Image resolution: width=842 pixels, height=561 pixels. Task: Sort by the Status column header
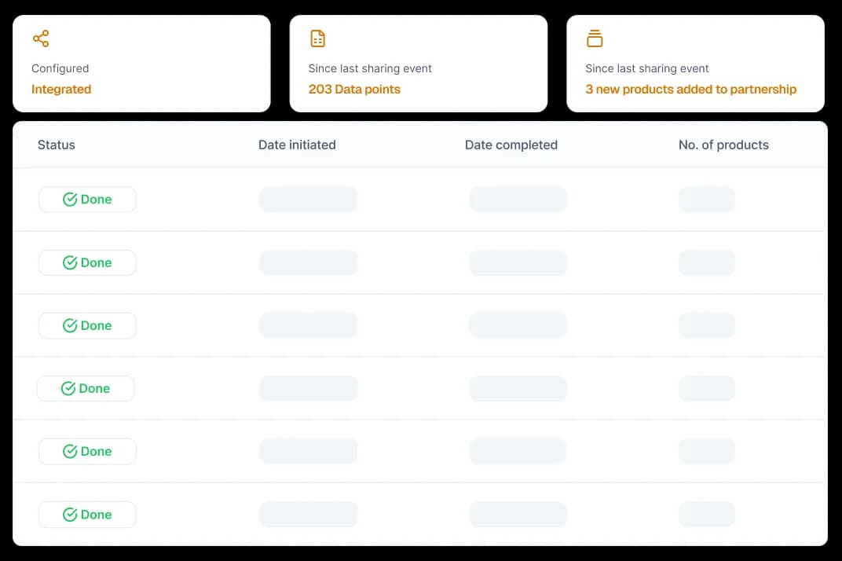[57, 145]
